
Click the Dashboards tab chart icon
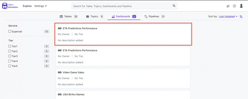[113, 17]
